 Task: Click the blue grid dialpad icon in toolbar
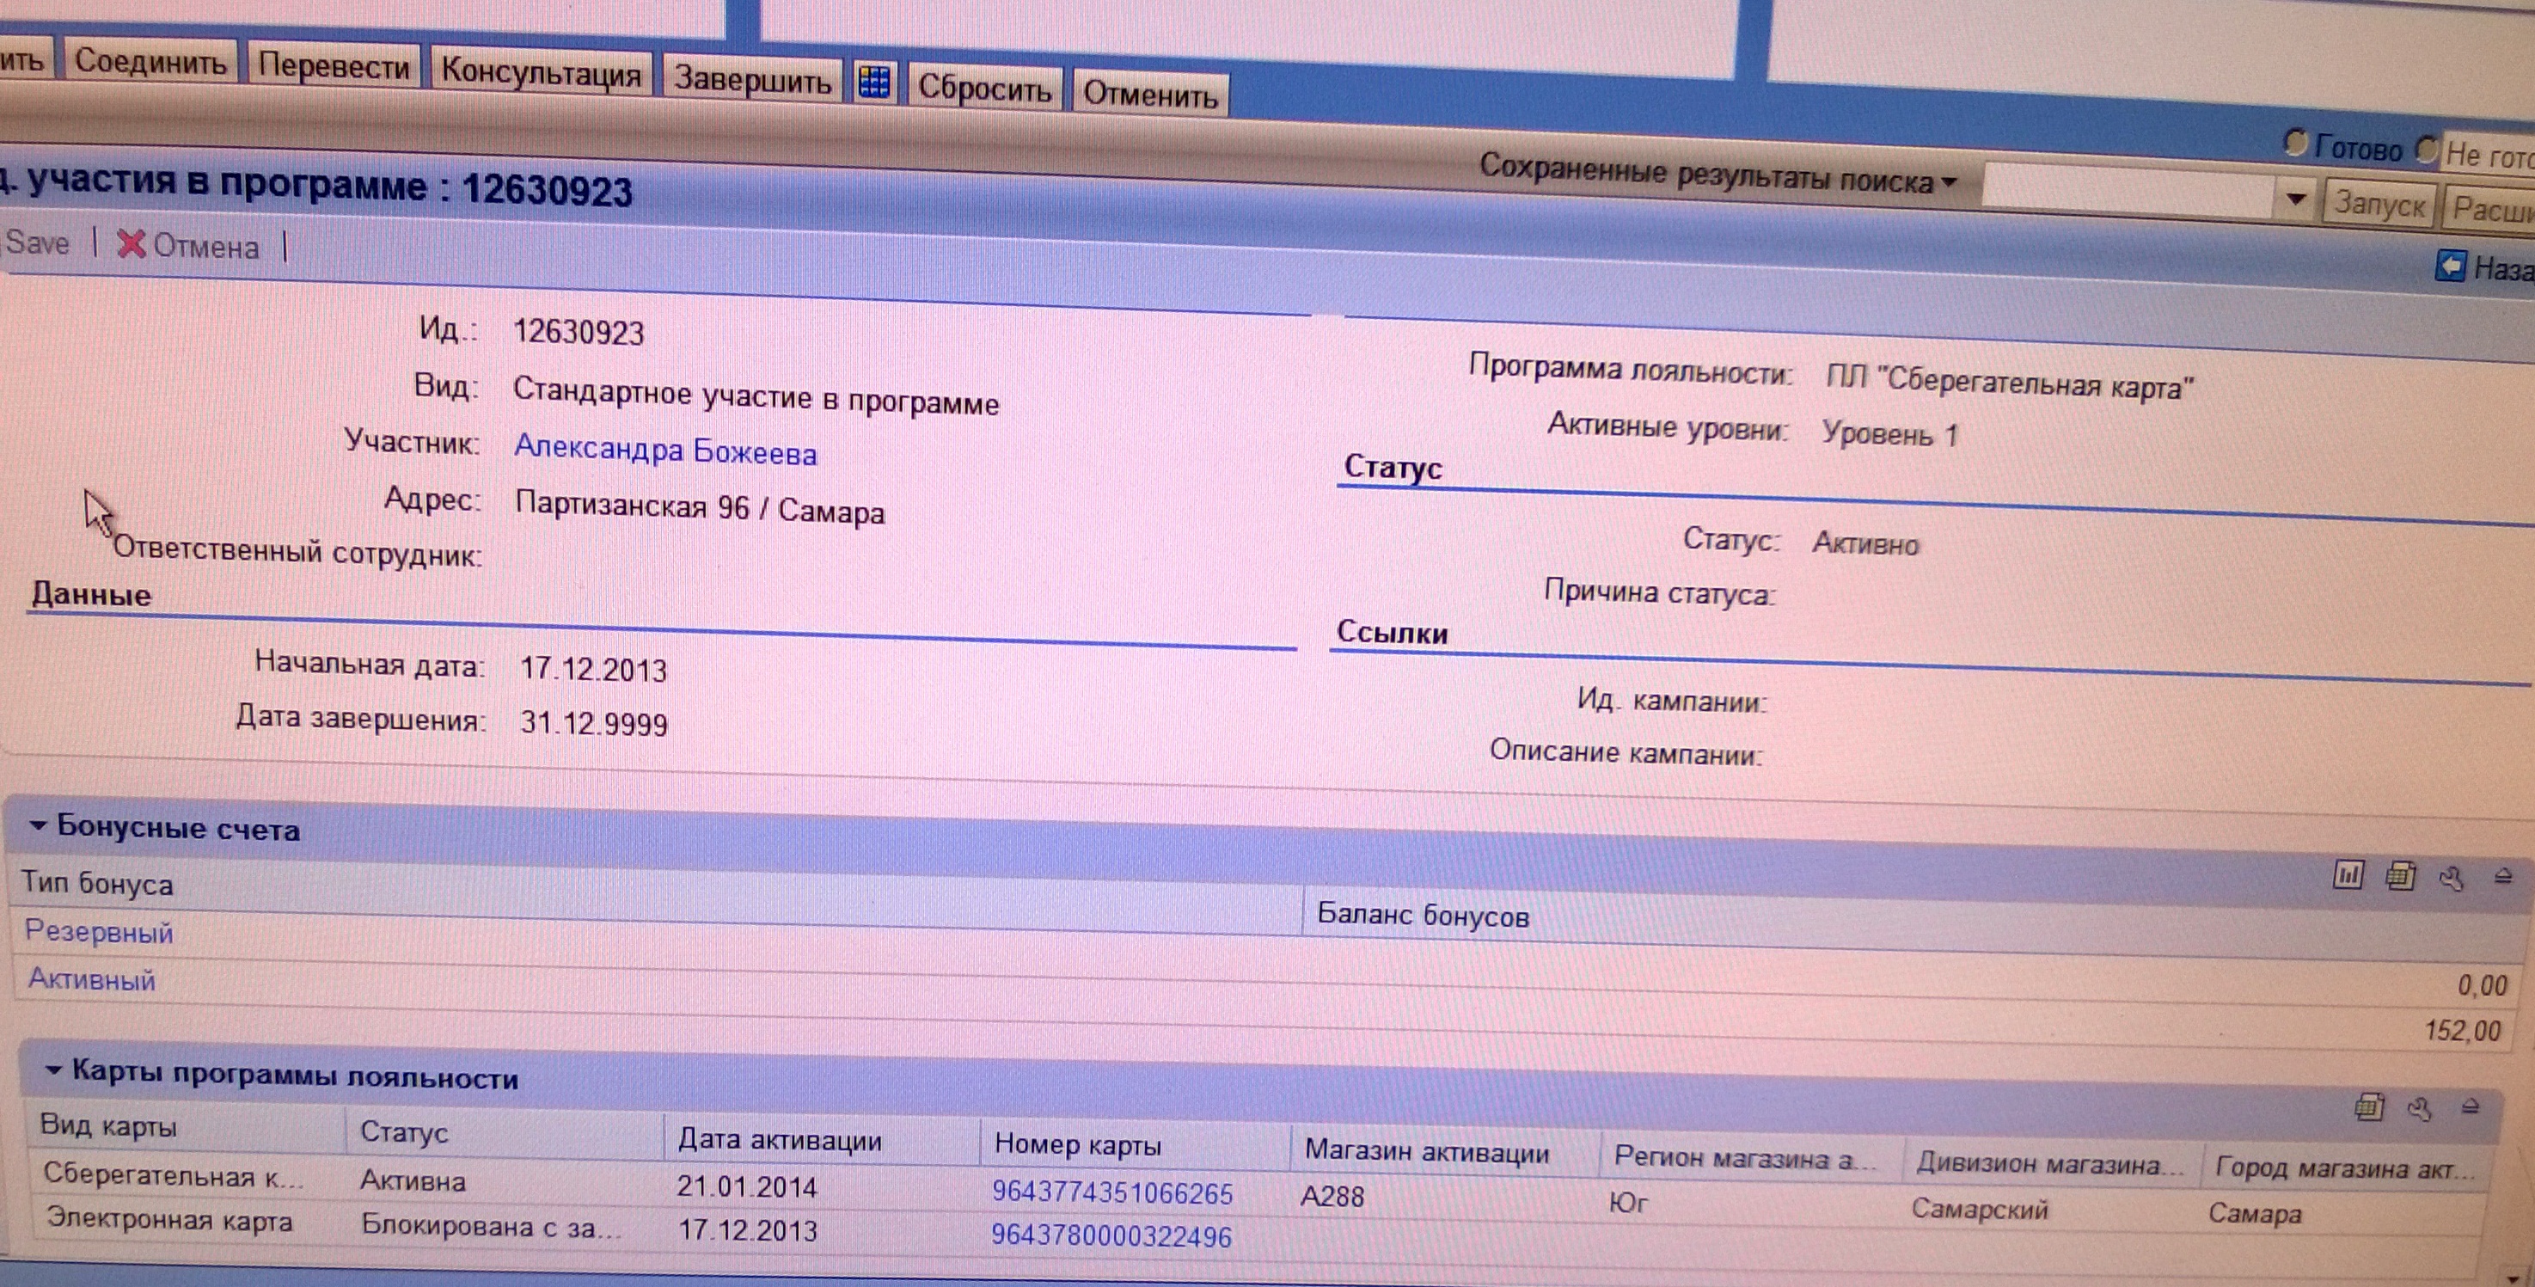click(x=874, y=82)
